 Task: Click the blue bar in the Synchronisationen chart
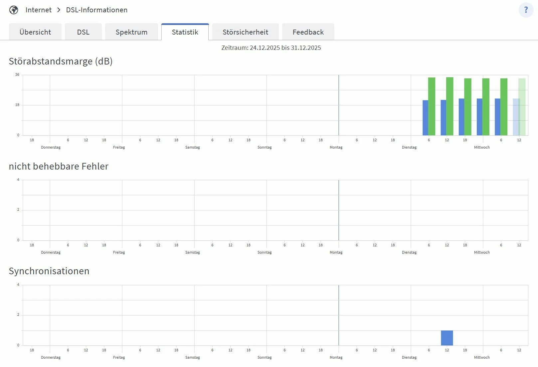pos(447,338)
